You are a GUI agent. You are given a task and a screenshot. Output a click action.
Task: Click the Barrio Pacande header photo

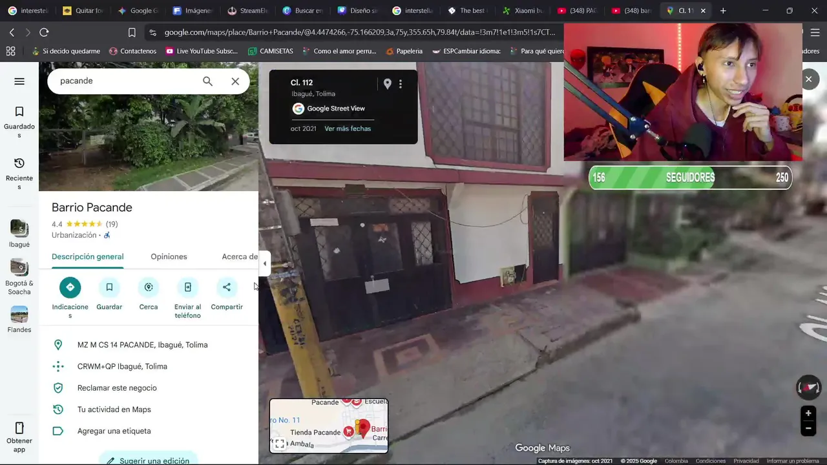(x=149, y=143)
